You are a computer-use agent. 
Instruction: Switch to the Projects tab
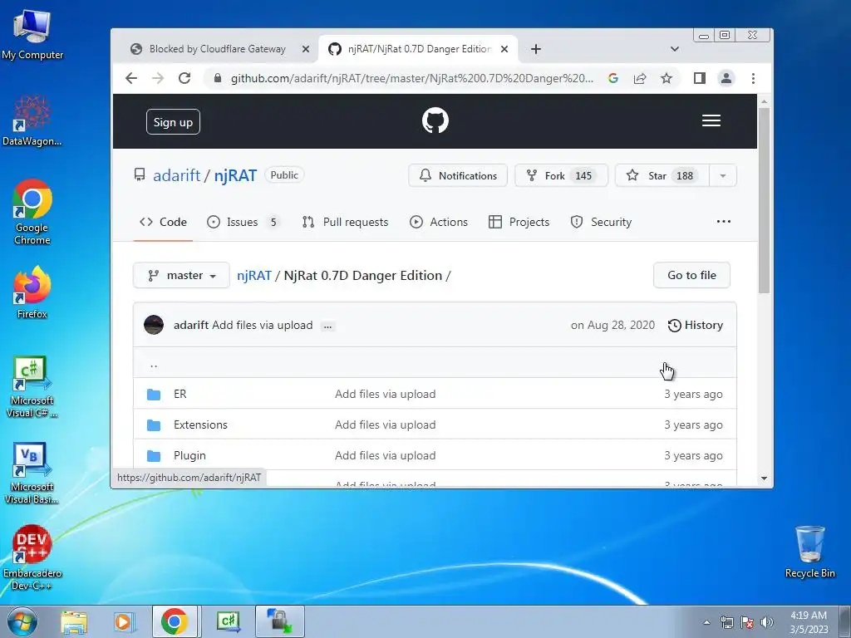coord(519,222)
